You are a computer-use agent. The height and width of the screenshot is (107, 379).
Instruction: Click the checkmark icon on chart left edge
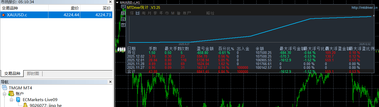click(123, 19)
